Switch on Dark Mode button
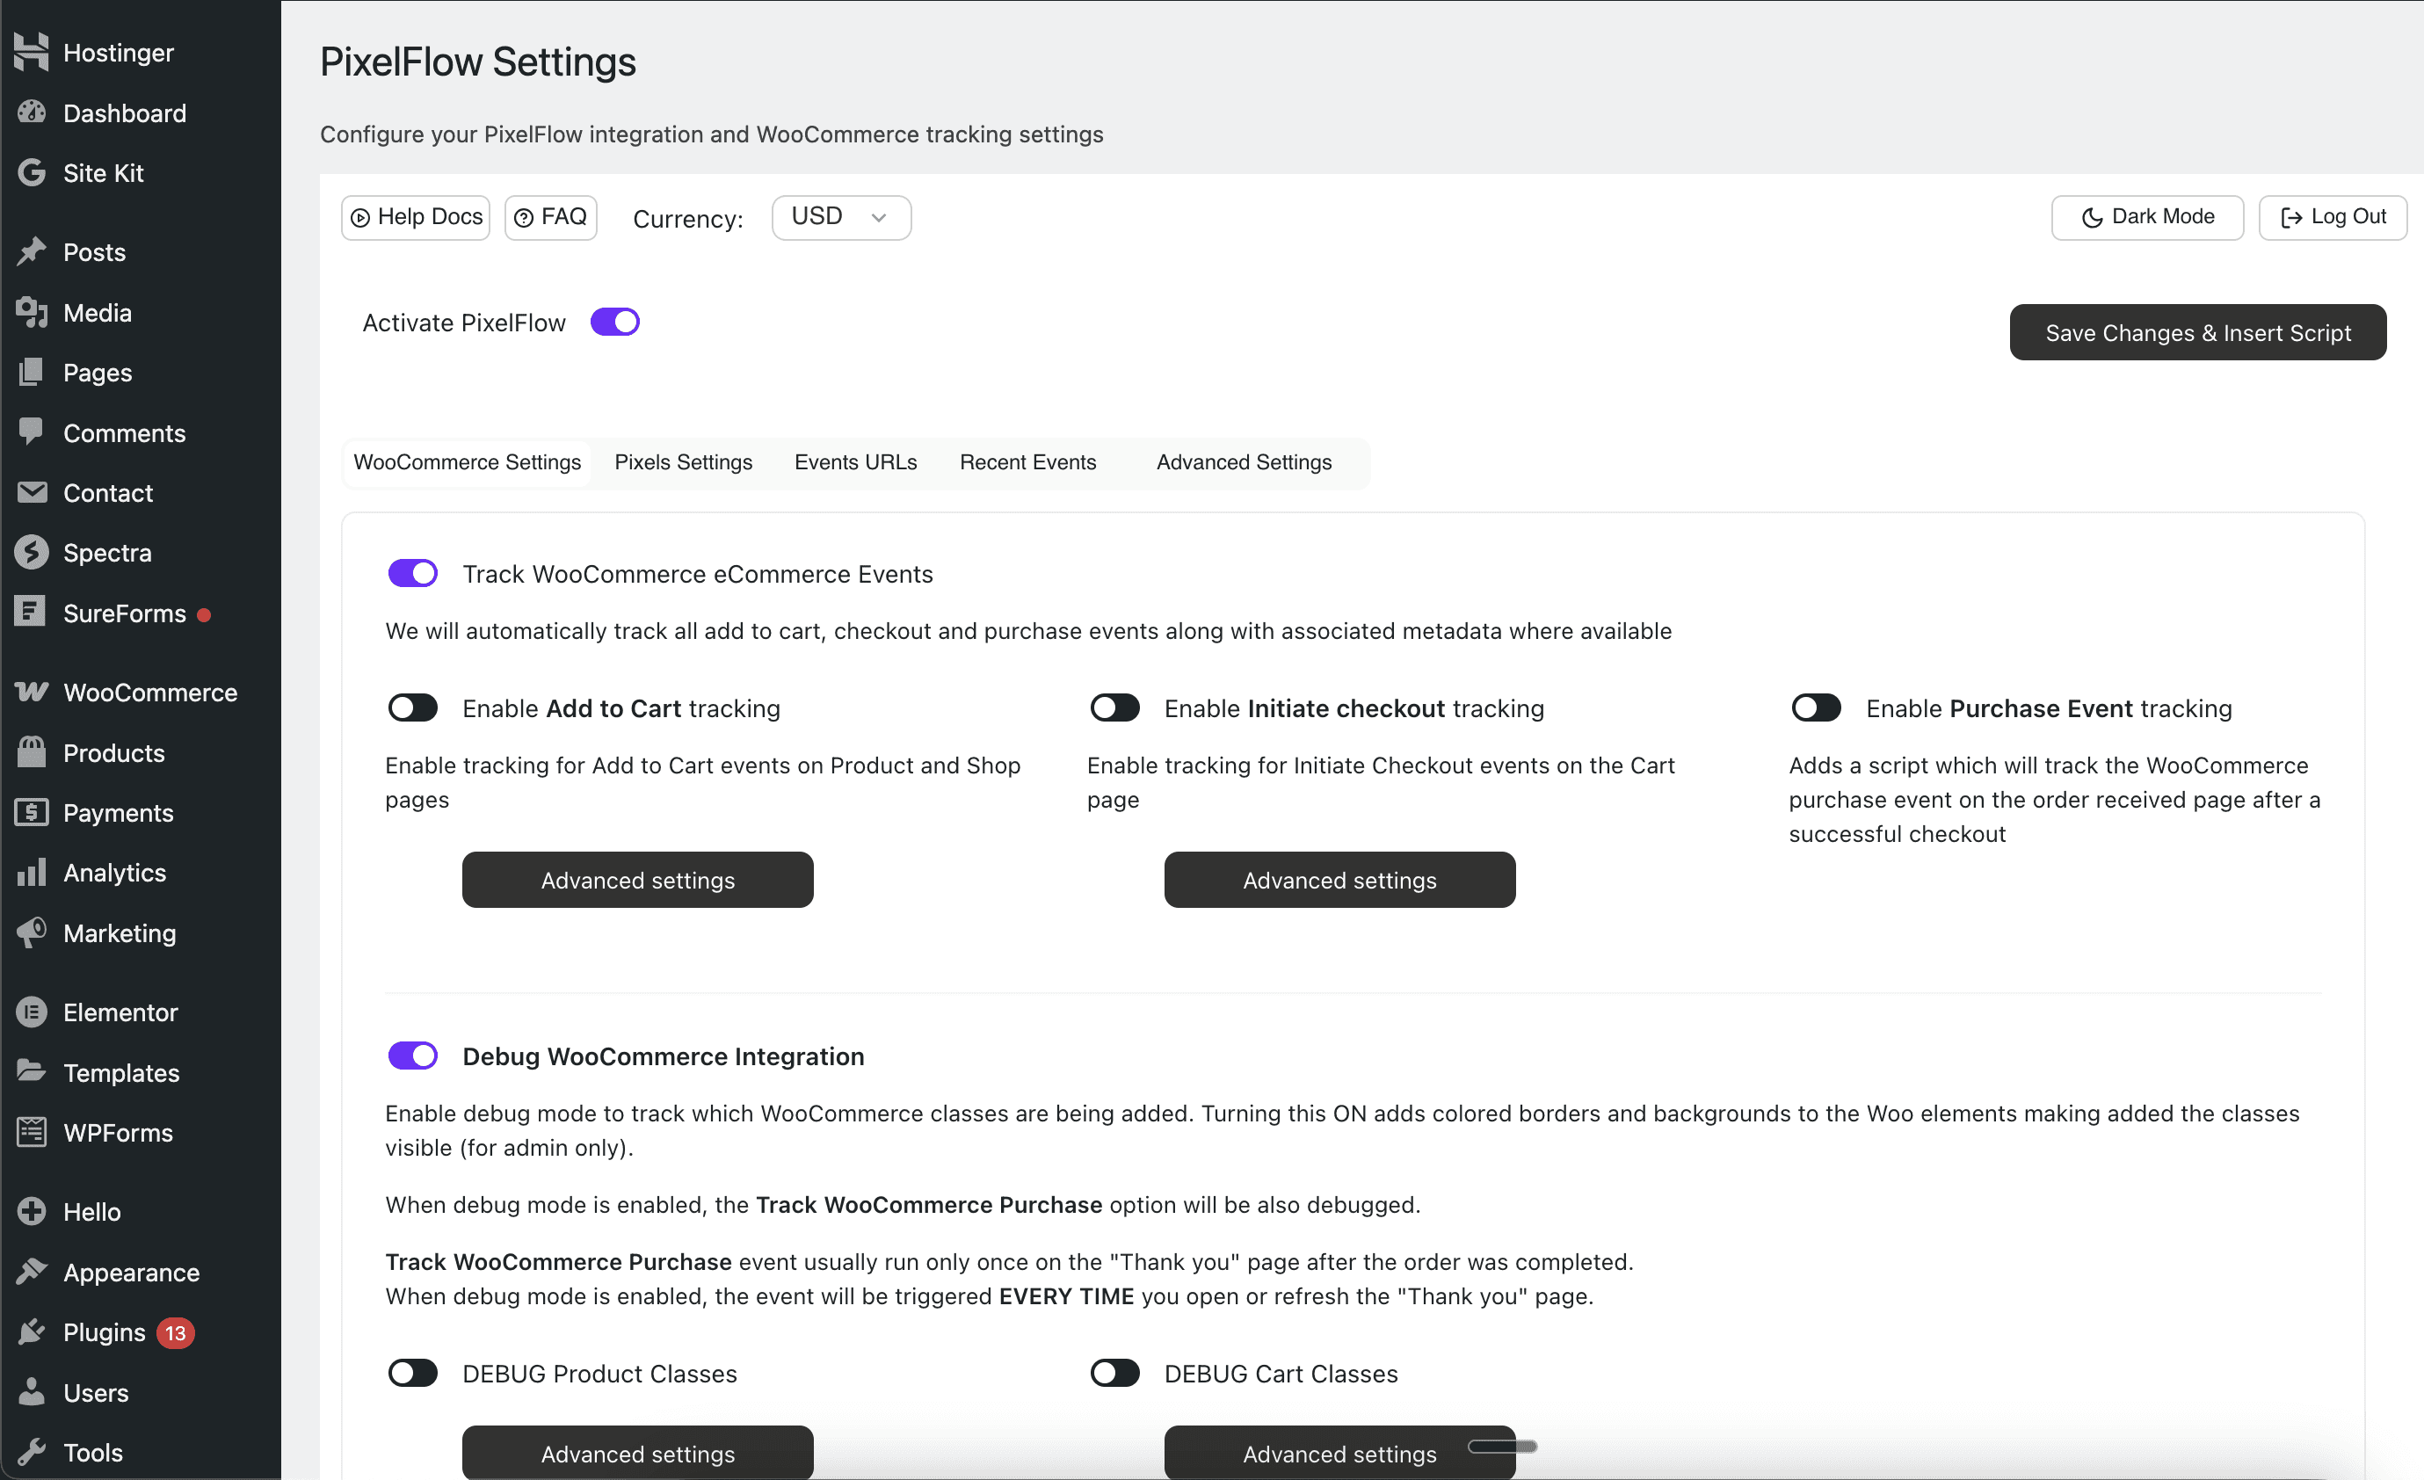 (2147, 217)
